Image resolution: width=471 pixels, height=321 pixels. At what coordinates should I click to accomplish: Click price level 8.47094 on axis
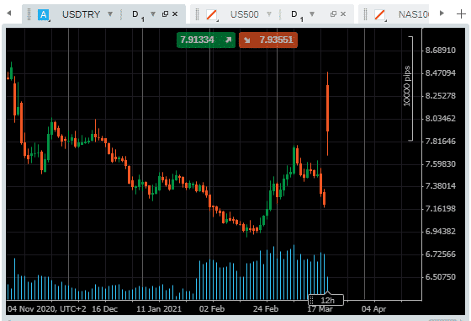pos(441,73)
